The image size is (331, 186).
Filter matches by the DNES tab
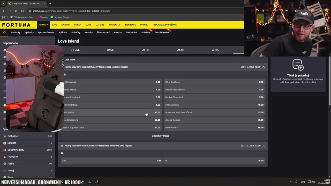pos(110,50)
